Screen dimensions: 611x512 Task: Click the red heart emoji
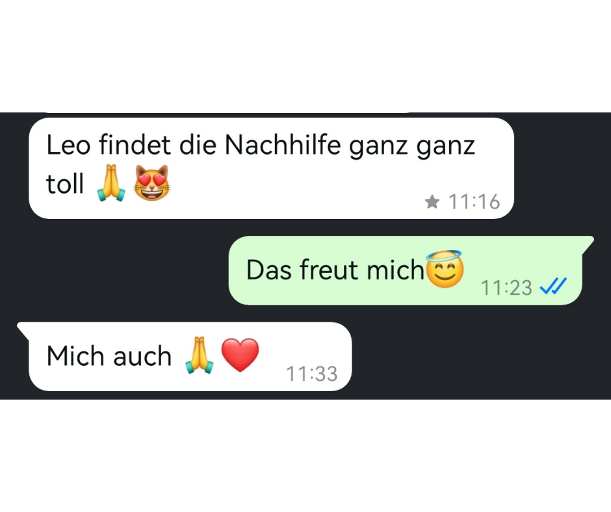coord(240,355)
